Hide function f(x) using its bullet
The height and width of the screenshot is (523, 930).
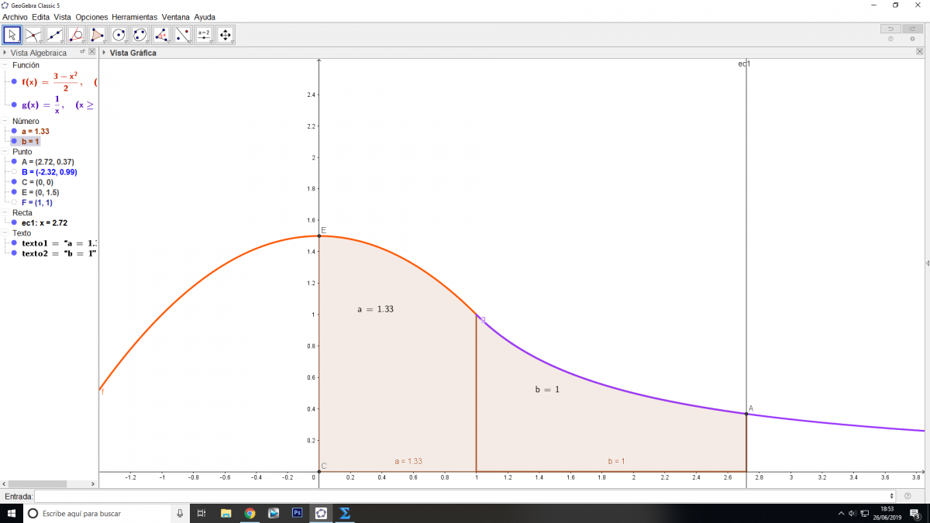point(14,81)
